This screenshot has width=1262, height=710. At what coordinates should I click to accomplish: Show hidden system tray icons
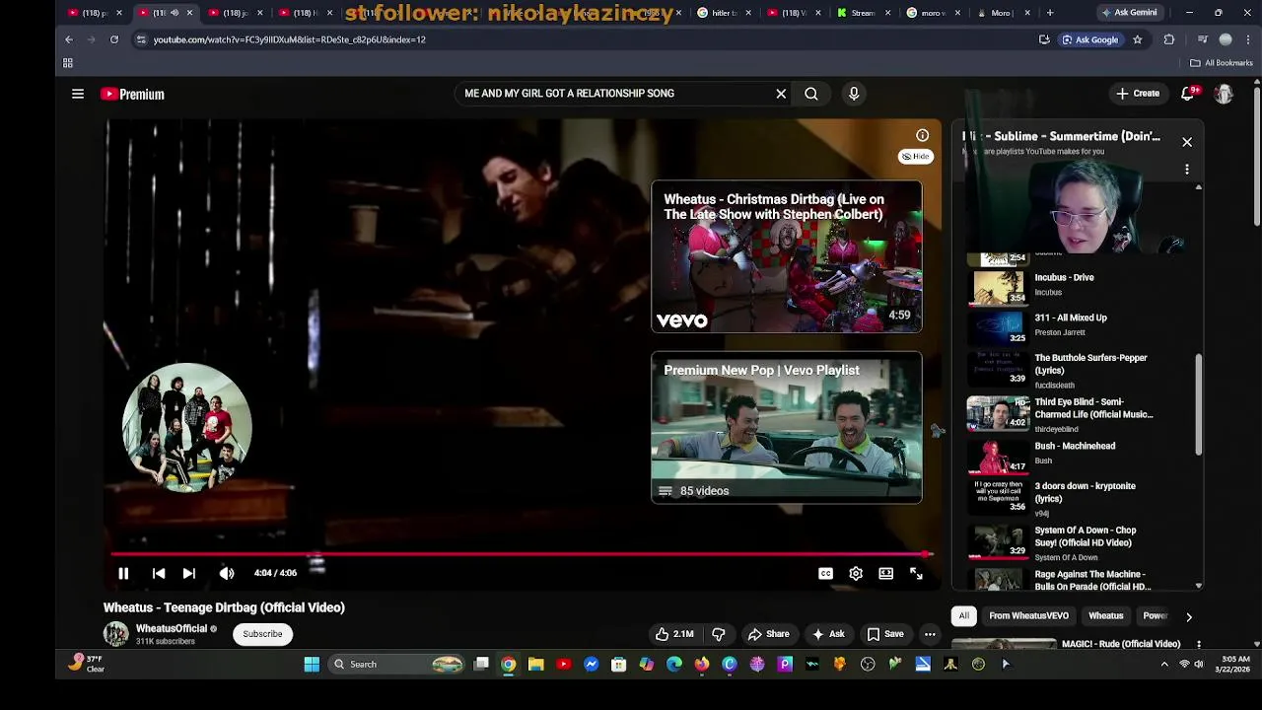pyautogui.click(x=1164, y=665)
